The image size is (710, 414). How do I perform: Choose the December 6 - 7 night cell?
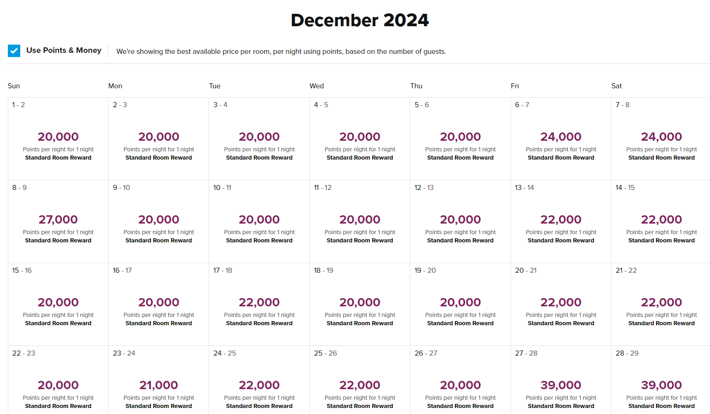(x=561, y=138)
